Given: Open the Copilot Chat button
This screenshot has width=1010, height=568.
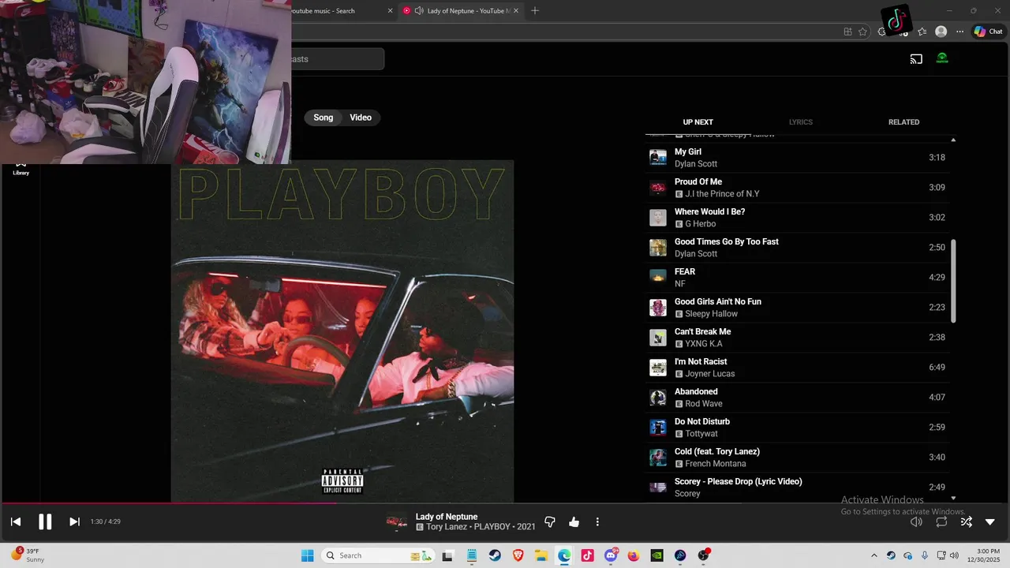Looking at the screenshot, I should point(988,32).
